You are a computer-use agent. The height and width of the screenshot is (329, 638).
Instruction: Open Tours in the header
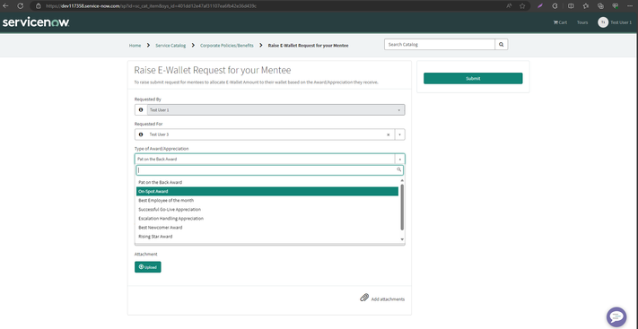[582, 22]
